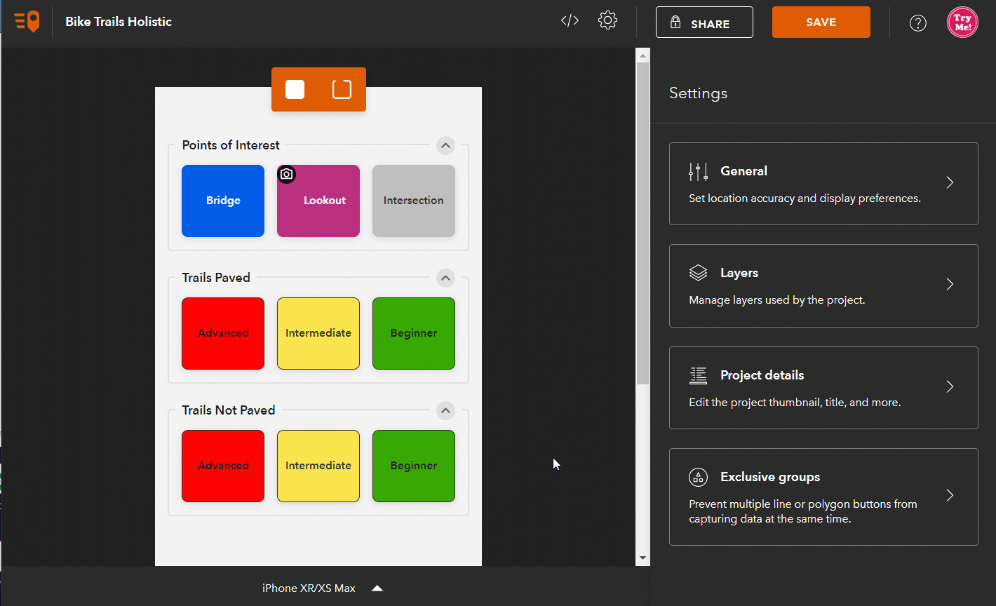996x606 pixels.
Task: Expand Project details chevron
Action: (950, 386)
